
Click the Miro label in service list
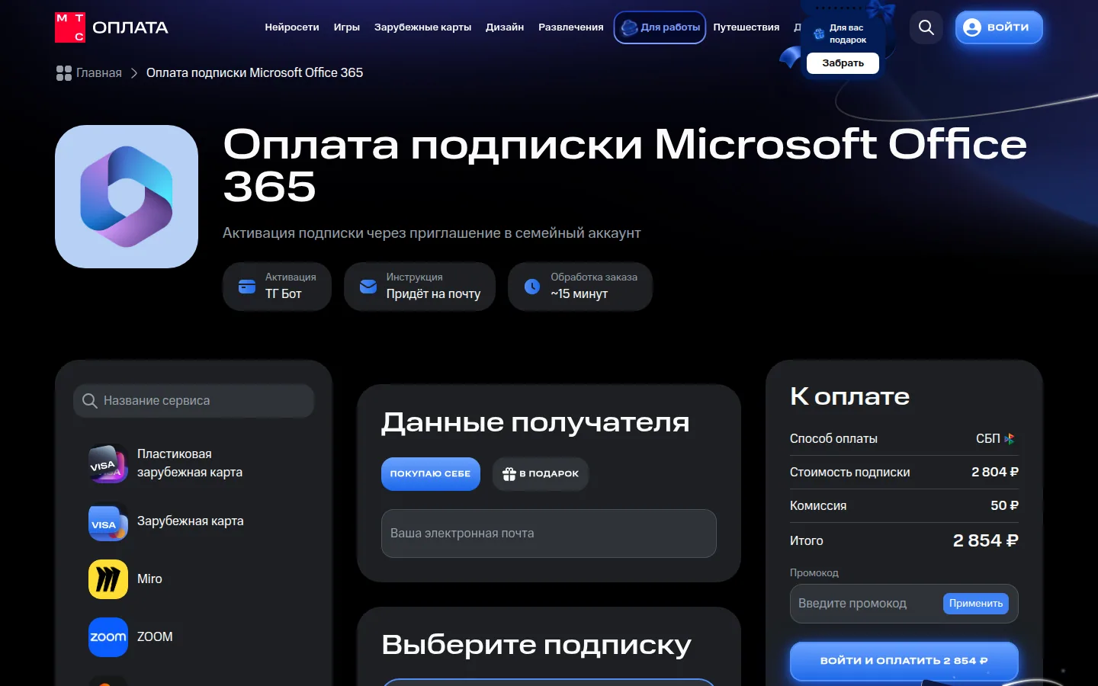[149, 579]
